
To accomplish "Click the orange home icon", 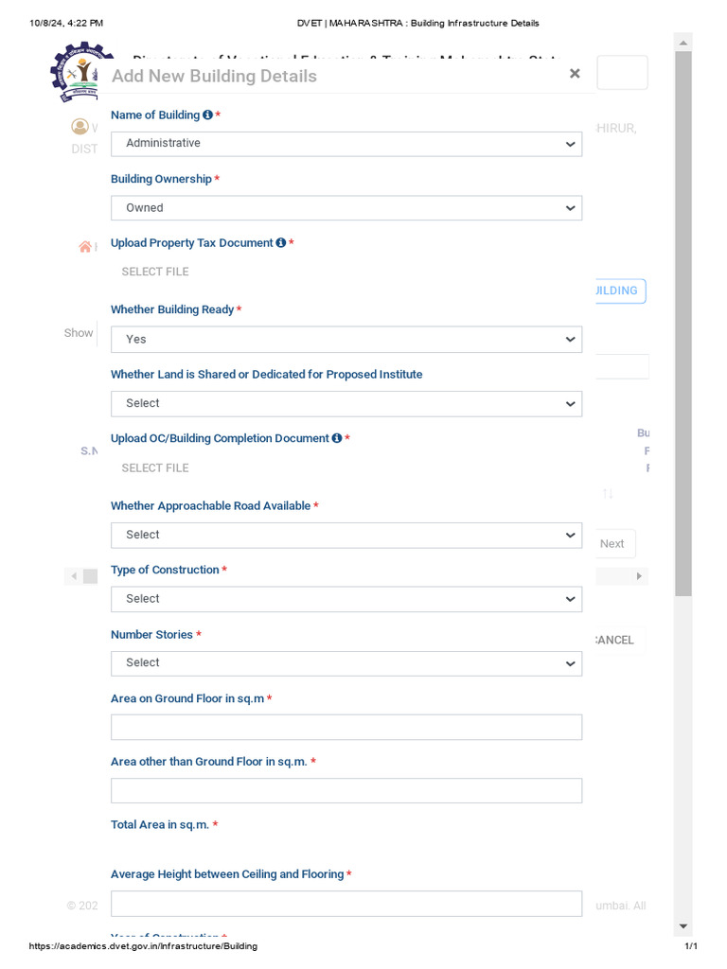I will click(85, 247).
